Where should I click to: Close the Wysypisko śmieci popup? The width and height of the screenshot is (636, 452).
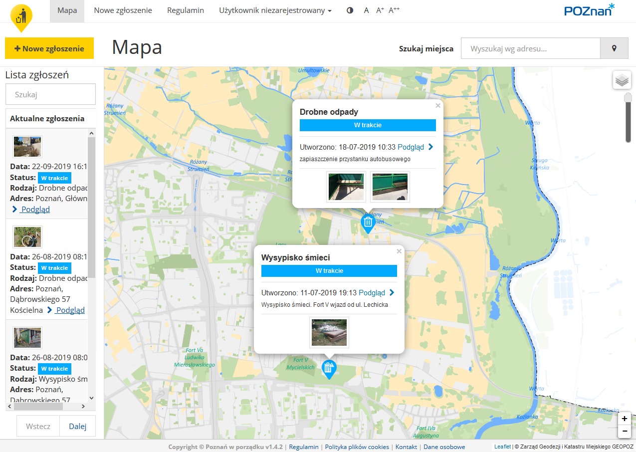coord(399,251)
